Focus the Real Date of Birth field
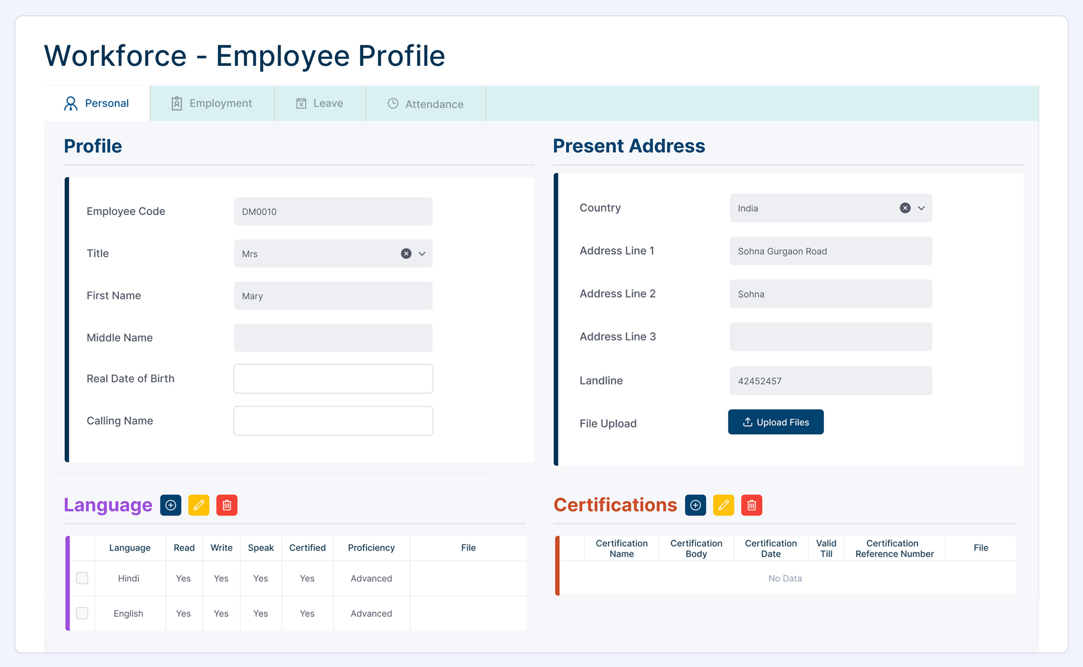 (x=333, y=379)
